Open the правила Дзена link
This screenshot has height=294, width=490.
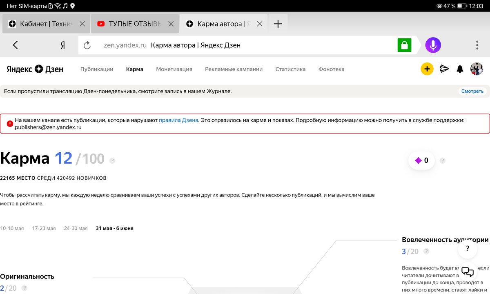pyautogui.click(x=178, y=120)
